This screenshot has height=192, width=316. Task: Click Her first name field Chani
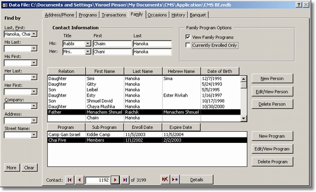pyautogui.click(x=112, y=52)
